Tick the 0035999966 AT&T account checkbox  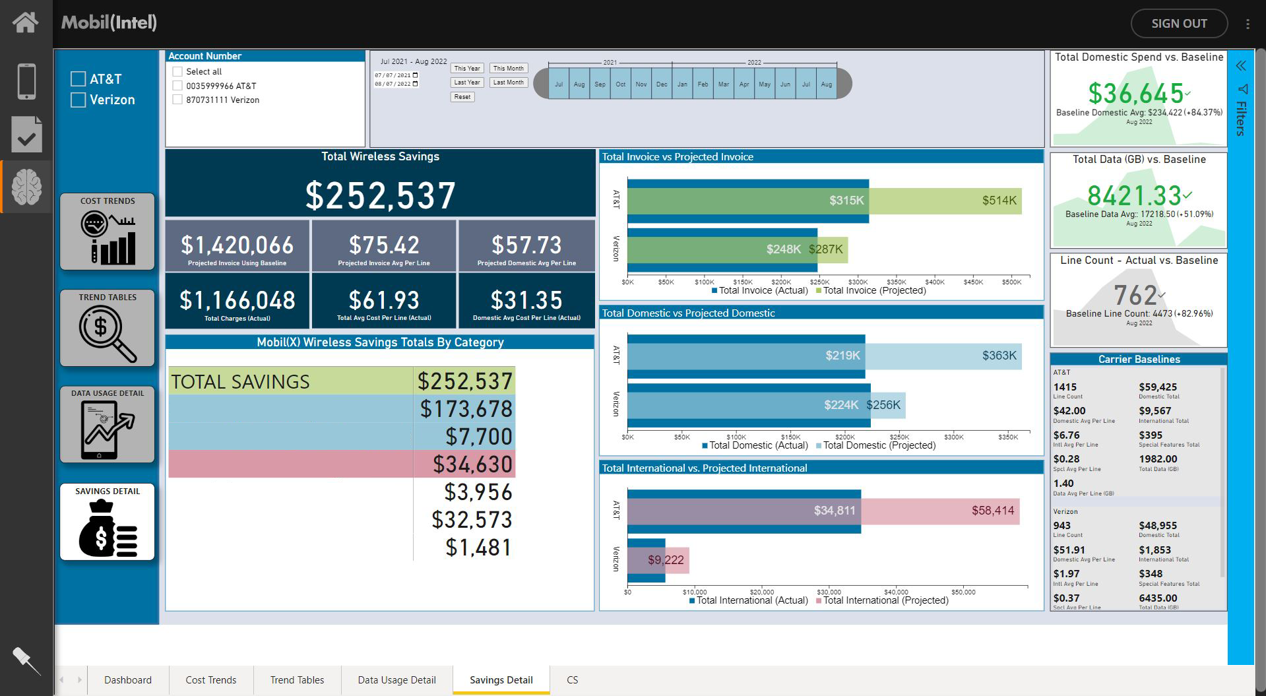tap(177, 86)
